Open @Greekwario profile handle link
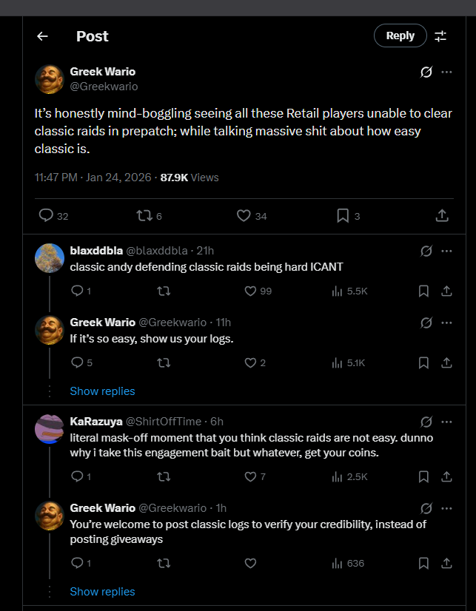The image size is (476, 611). coord(104,87)
